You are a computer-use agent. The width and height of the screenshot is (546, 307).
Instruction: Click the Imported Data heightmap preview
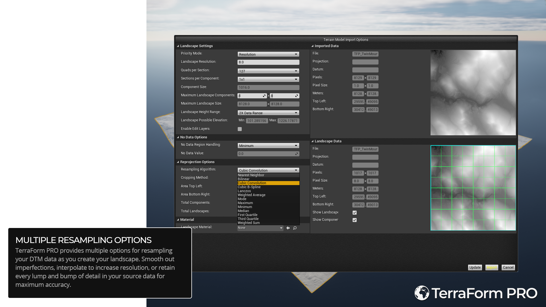pyautogui.click(x=473, y=93)
